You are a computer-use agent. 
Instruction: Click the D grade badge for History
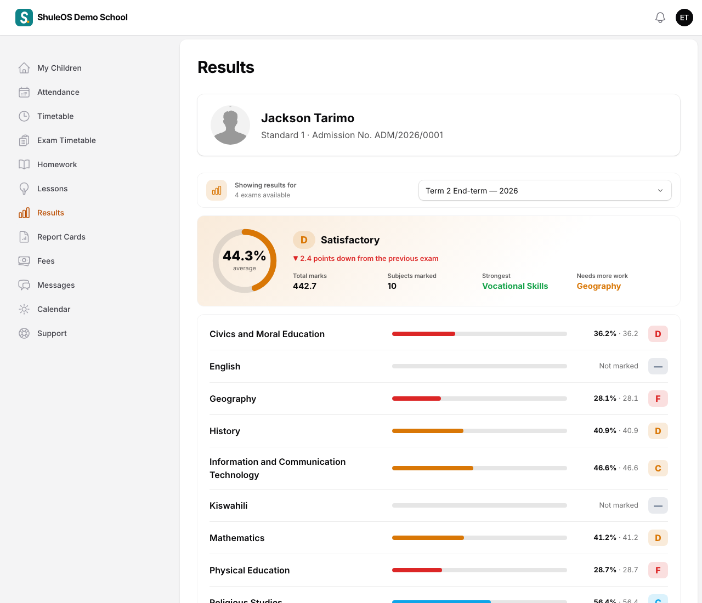(x=658, y=431)
